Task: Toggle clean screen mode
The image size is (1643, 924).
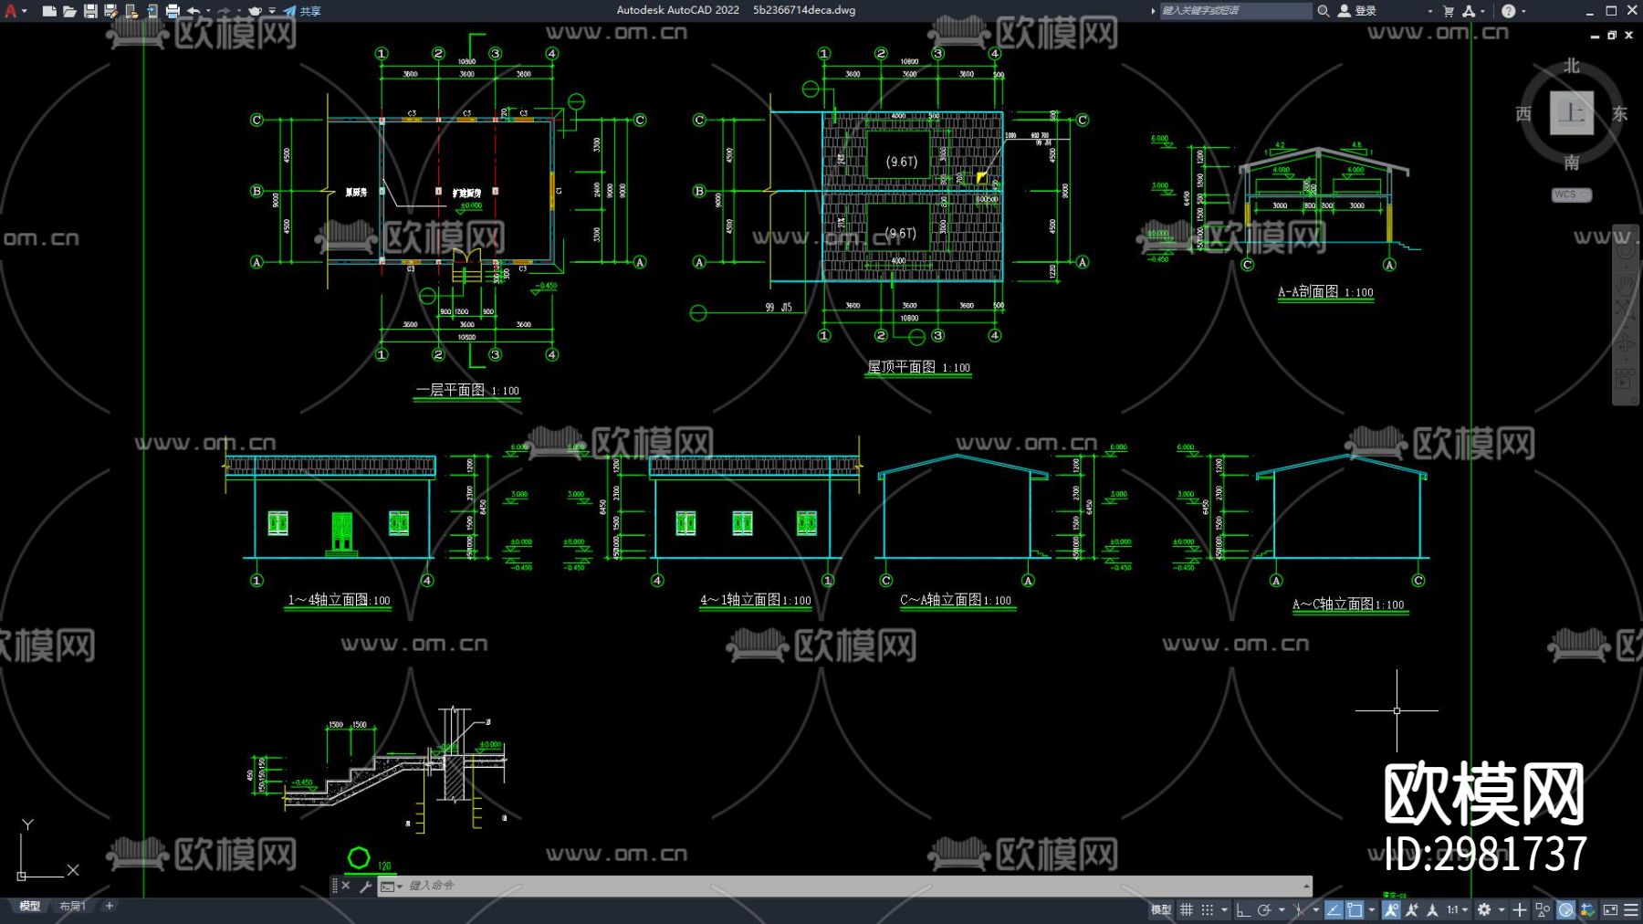Action: (1610, 909)
